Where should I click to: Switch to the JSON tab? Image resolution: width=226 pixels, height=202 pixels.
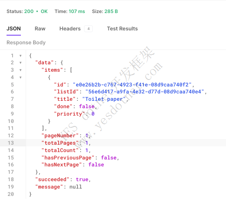[x=13, y=29]
